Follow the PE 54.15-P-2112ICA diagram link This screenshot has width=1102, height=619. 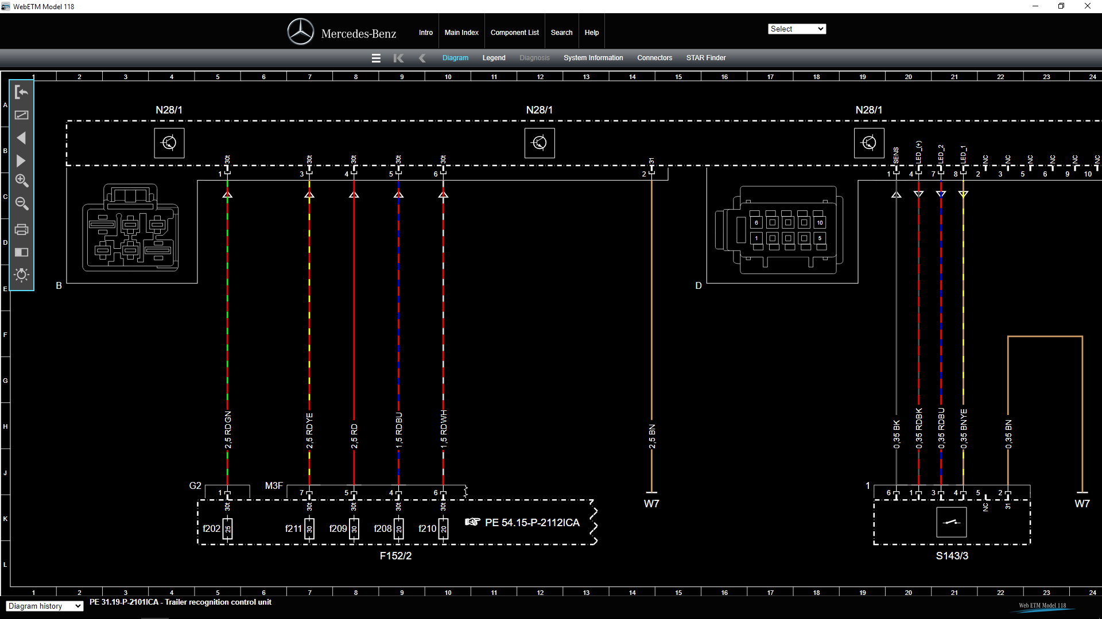pos(531,523)
